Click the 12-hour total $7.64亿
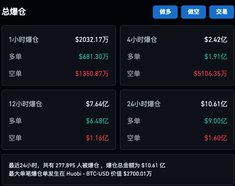Screen dimensions: 235x186 (97, 104)
